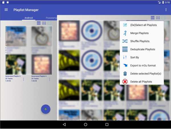The width and height of the screenshot is (171, 129).
Task: Open Generated Playlist 4 options dots
Action: (50, 79)
